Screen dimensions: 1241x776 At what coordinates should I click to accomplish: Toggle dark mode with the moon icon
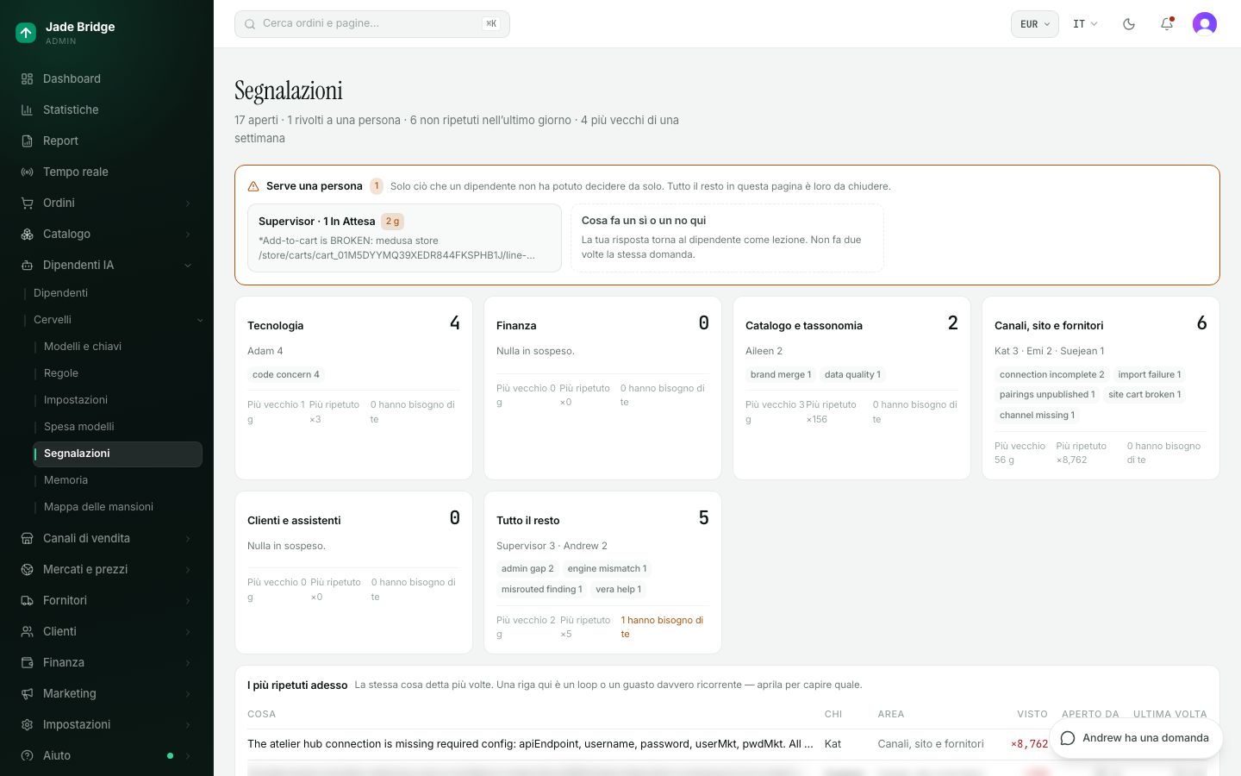click(x=1129, y=24)
